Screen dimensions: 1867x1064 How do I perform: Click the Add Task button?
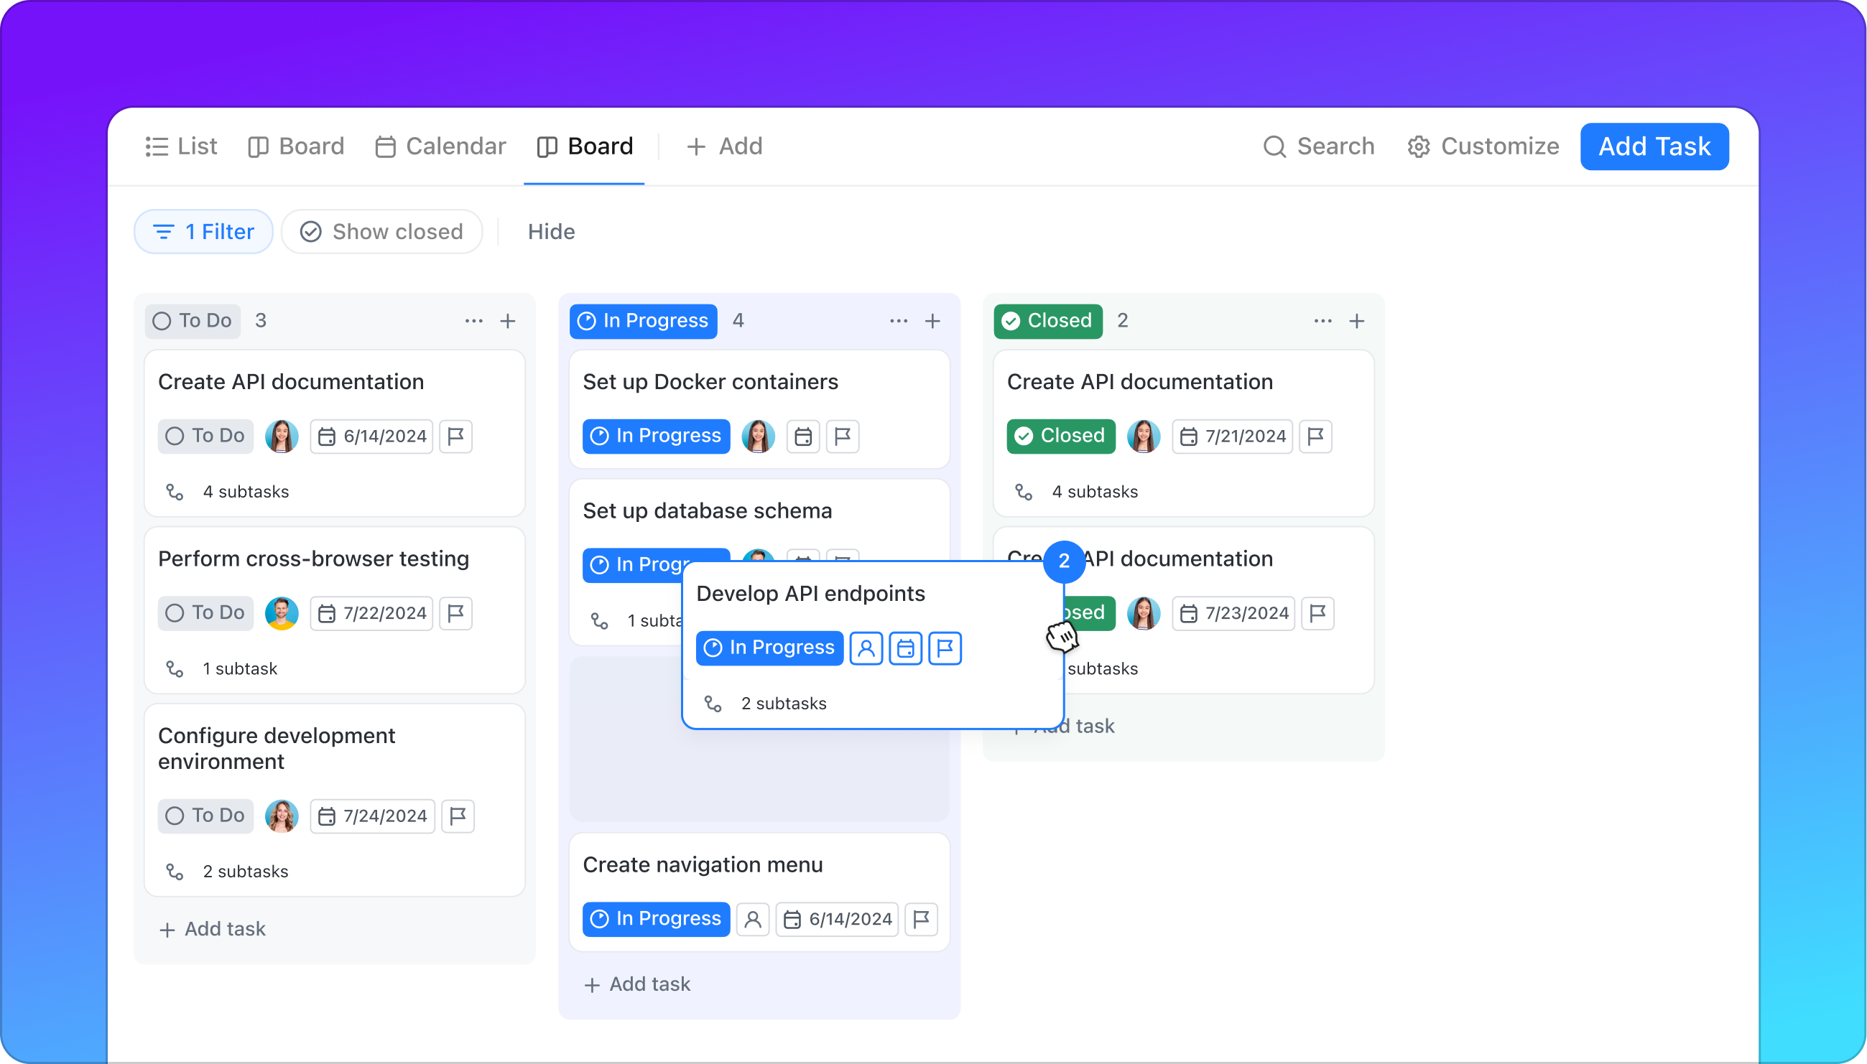pos(1654,146)
